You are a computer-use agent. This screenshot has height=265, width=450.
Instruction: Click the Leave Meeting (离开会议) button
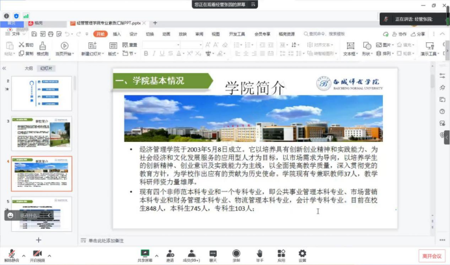[x=432, y=256]
